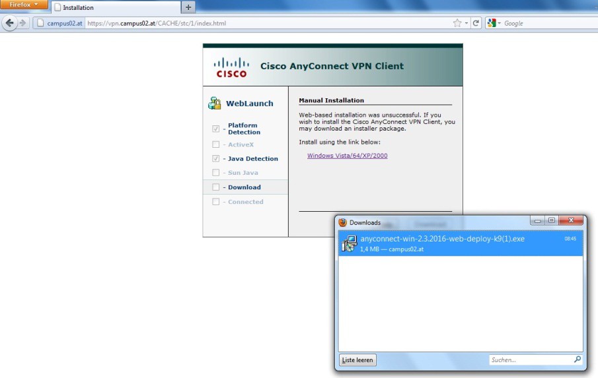The height and width of the screenshot is (378, 598).
Task: Toggle the Platform Detection checkbox
Action: [x=216, y=129]
